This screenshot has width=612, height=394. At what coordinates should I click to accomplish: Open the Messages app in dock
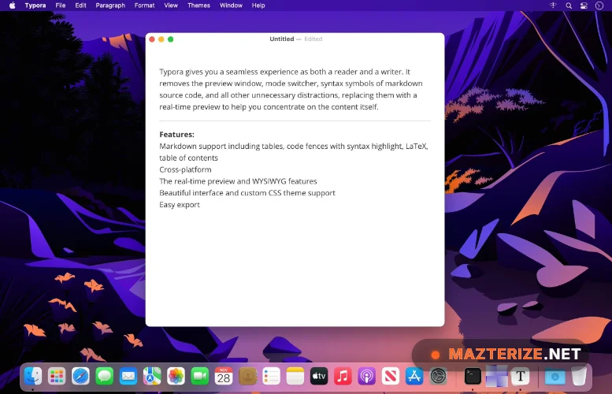coord(105,377)
